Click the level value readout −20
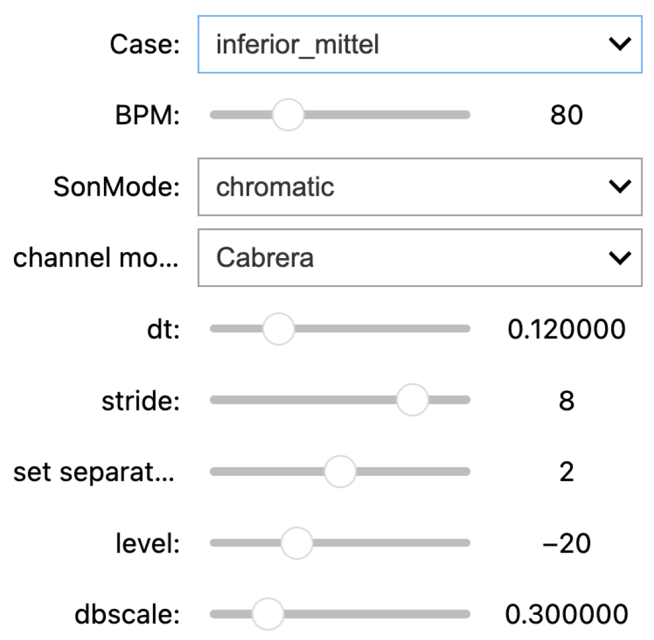This screenshot has height=640, width=654. pyautogui.click(x=567, y=543)
